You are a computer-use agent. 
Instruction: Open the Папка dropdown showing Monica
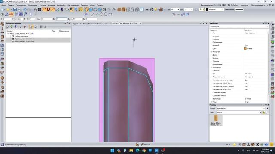point(260,113)
